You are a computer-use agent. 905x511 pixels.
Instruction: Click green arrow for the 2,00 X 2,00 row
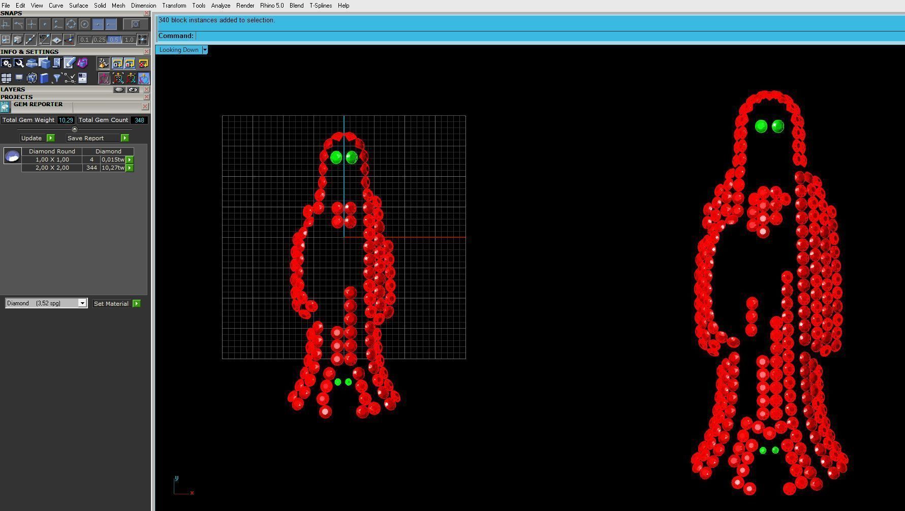coord(130,168)
